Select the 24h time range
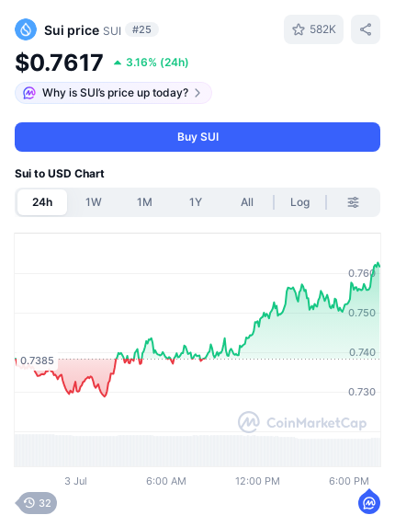 click(x=42, y=202)
